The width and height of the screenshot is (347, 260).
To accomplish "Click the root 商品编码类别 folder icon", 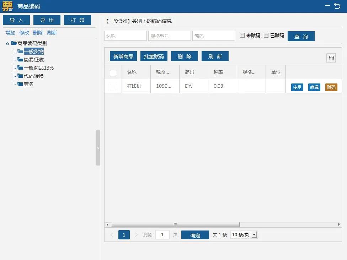I will (14, 43).
